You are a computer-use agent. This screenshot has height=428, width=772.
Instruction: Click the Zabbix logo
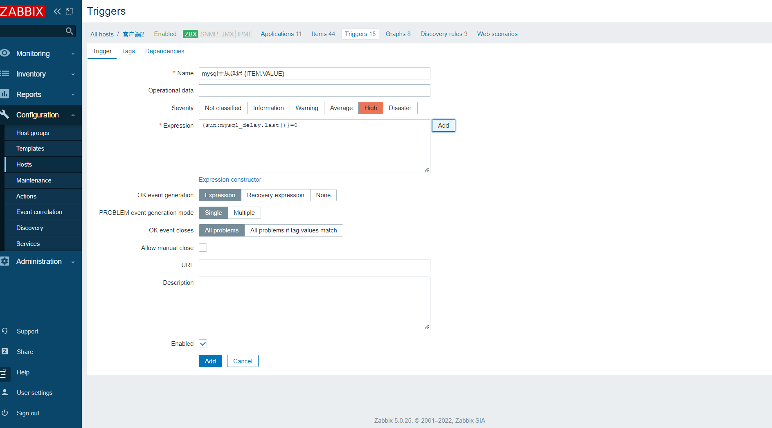coord(22,11)
